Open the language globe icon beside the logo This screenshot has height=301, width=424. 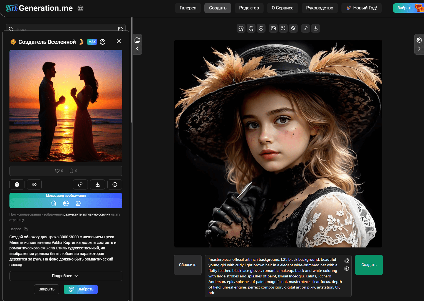click(81, 8)
